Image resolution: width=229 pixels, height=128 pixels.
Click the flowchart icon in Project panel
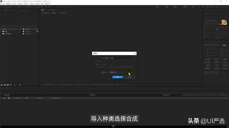tap(37, 31)
